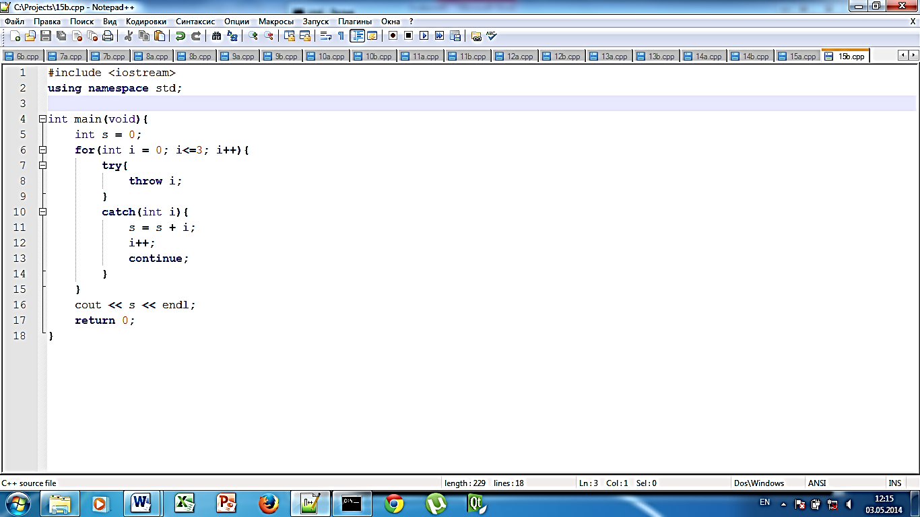This screenshot has height=517, width=920.
Task: Click the empty highlighted line 3 in editor
Action: pyautogui.click(x=482, y=103)
